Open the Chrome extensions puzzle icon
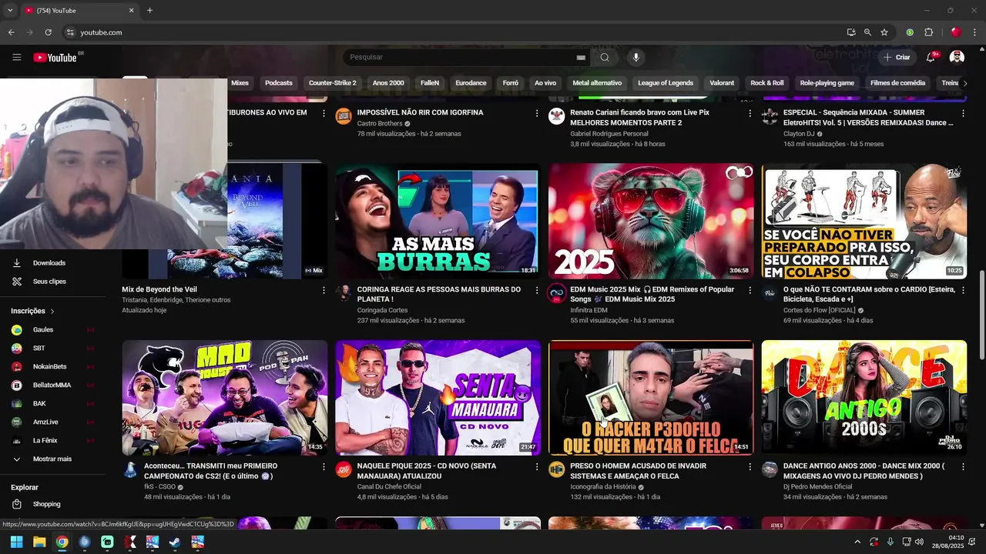 (x=928, y=32)
